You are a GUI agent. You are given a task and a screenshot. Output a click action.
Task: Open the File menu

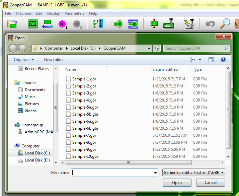[x=8, y=13]
